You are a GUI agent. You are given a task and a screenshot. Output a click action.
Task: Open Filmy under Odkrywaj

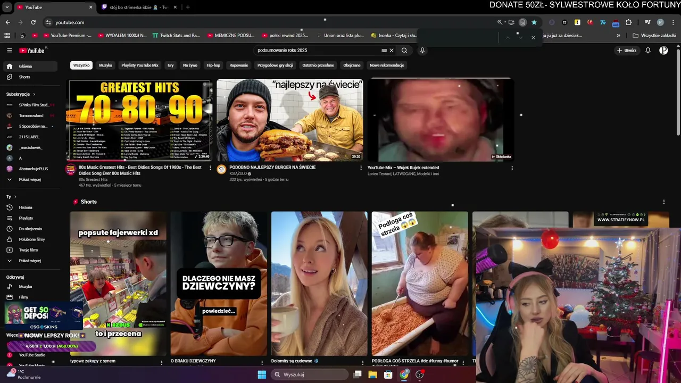click(x=23, y=297)
